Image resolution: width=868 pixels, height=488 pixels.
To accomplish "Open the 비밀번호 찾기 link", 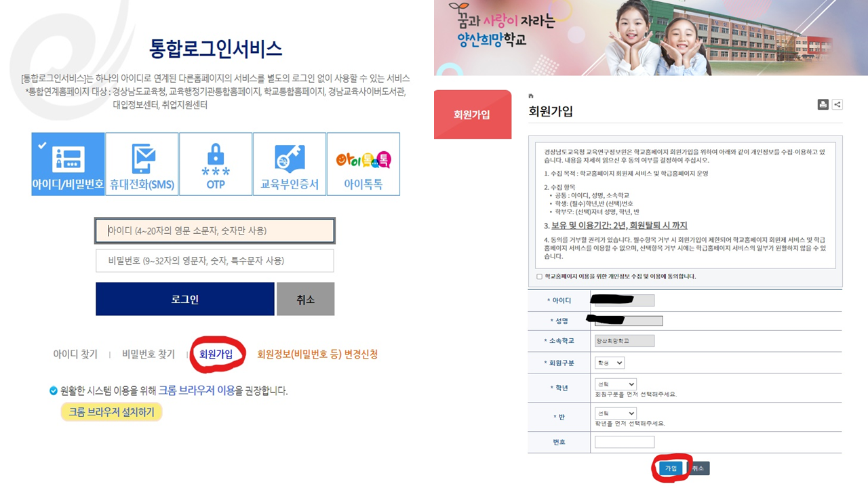I will (149, 354).
